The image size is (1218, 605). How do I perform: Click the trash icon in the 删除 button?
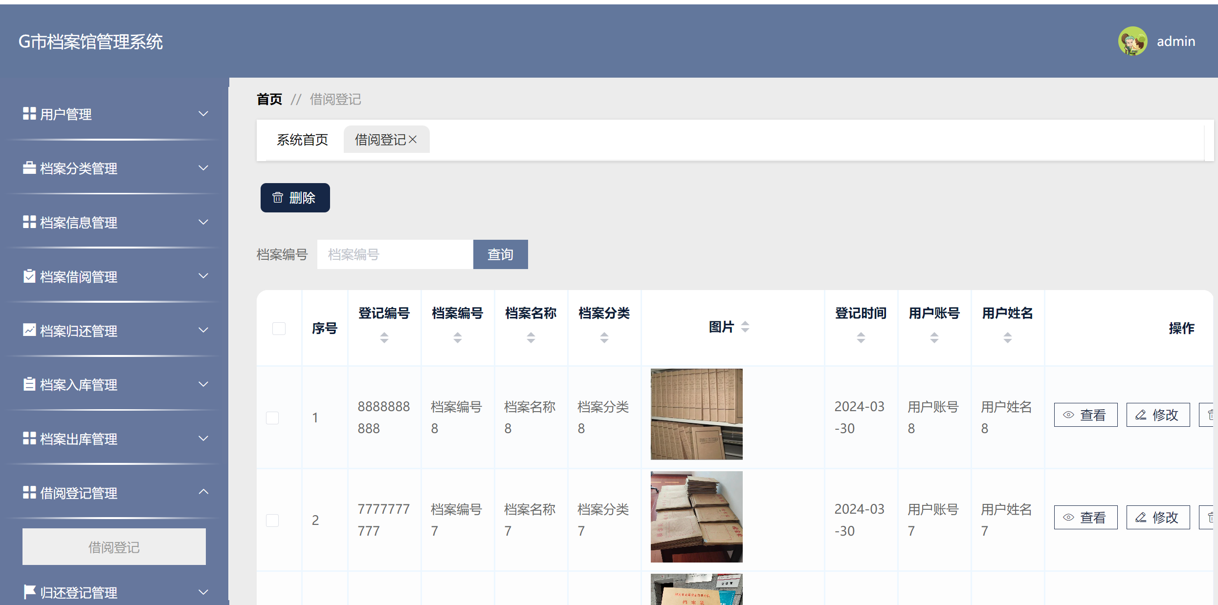(278, 197)
